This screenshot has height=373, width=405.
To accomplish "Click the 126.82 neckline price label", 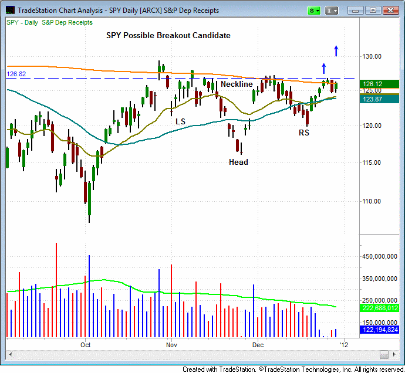I will pos(16,74).
